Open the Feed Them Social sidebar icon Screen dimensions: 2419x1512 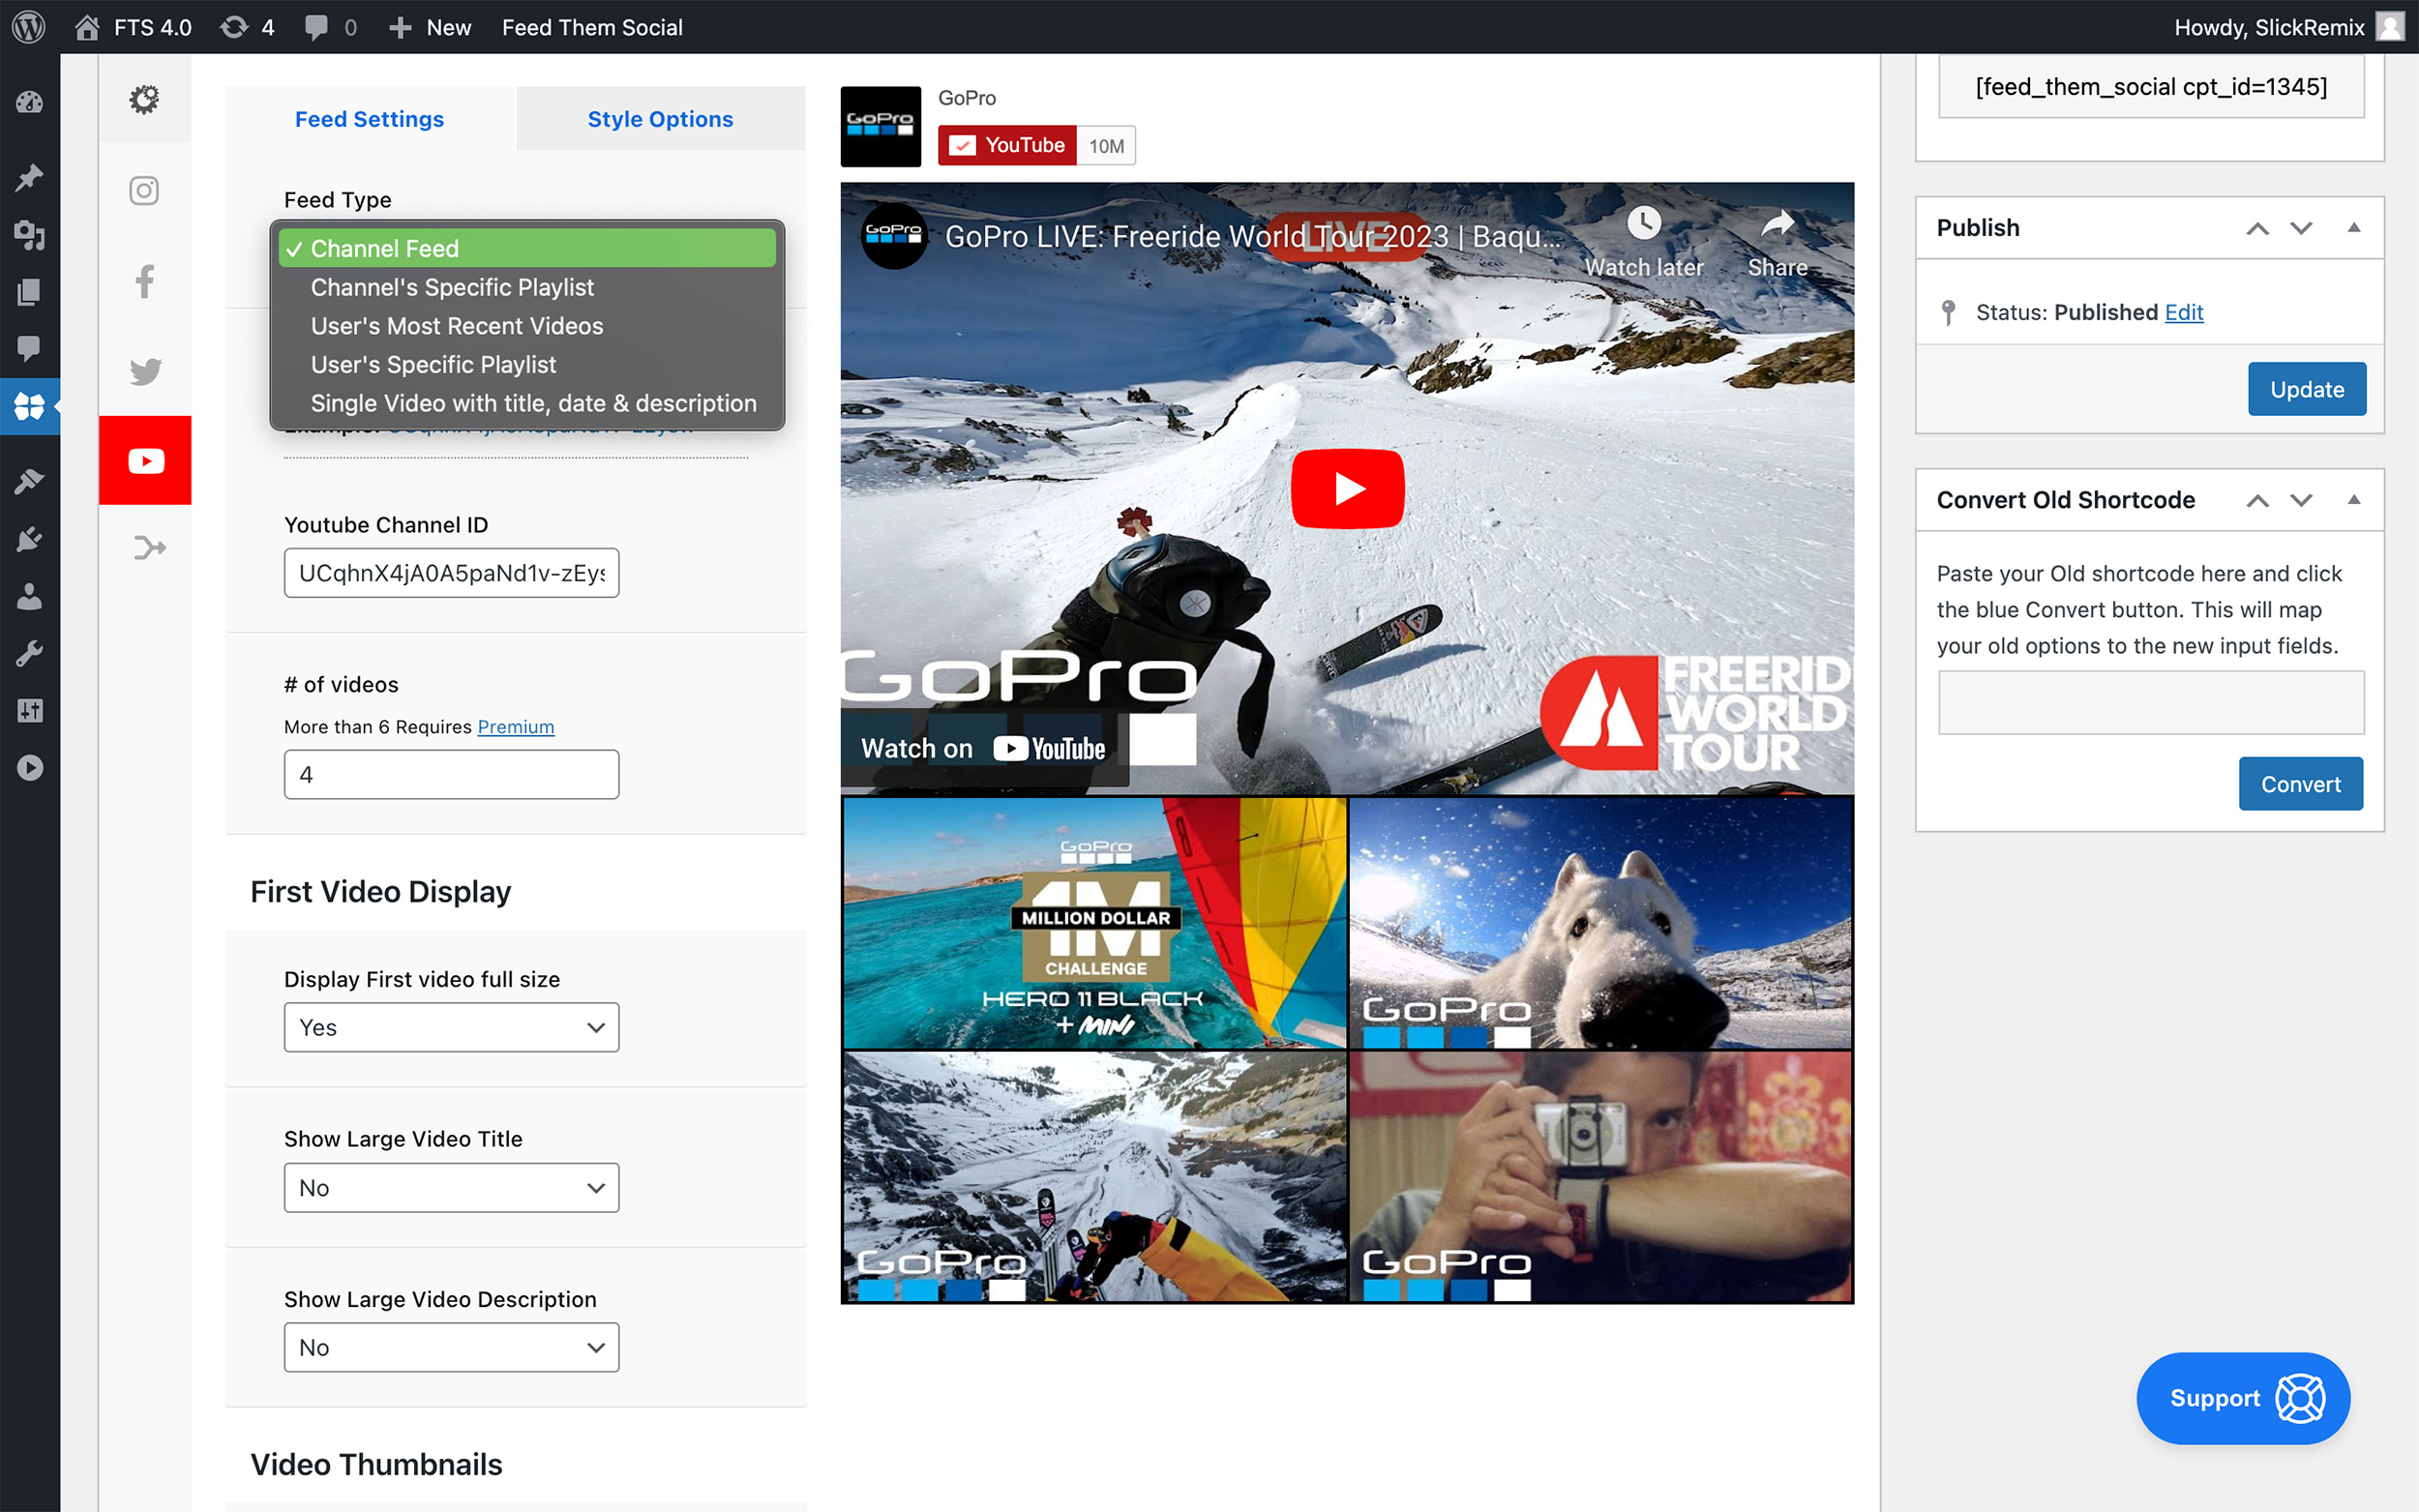(29, 407)
